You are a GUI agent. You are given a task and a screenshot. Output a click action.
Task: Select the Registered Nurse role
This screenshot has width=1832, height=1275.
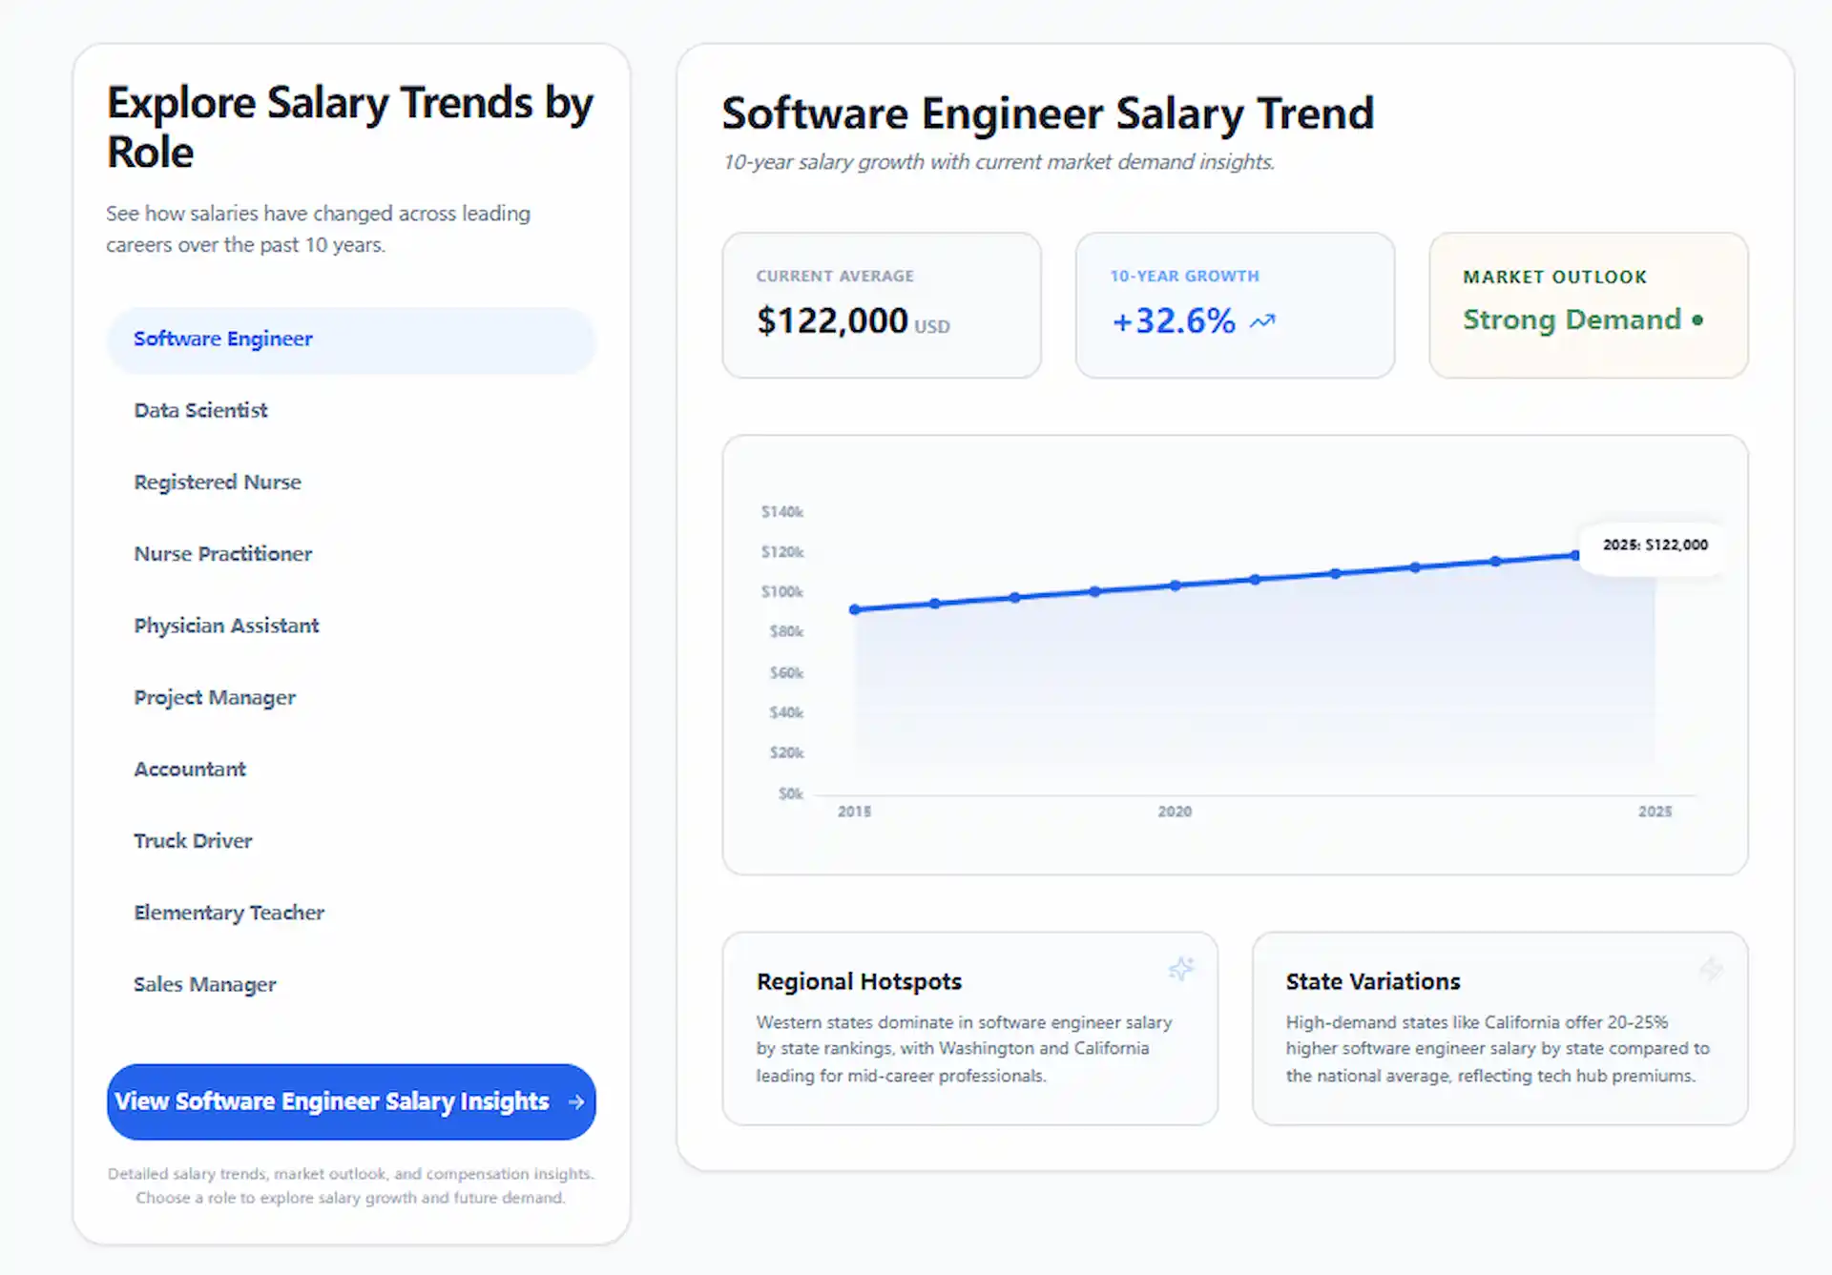tap(351, 483)
